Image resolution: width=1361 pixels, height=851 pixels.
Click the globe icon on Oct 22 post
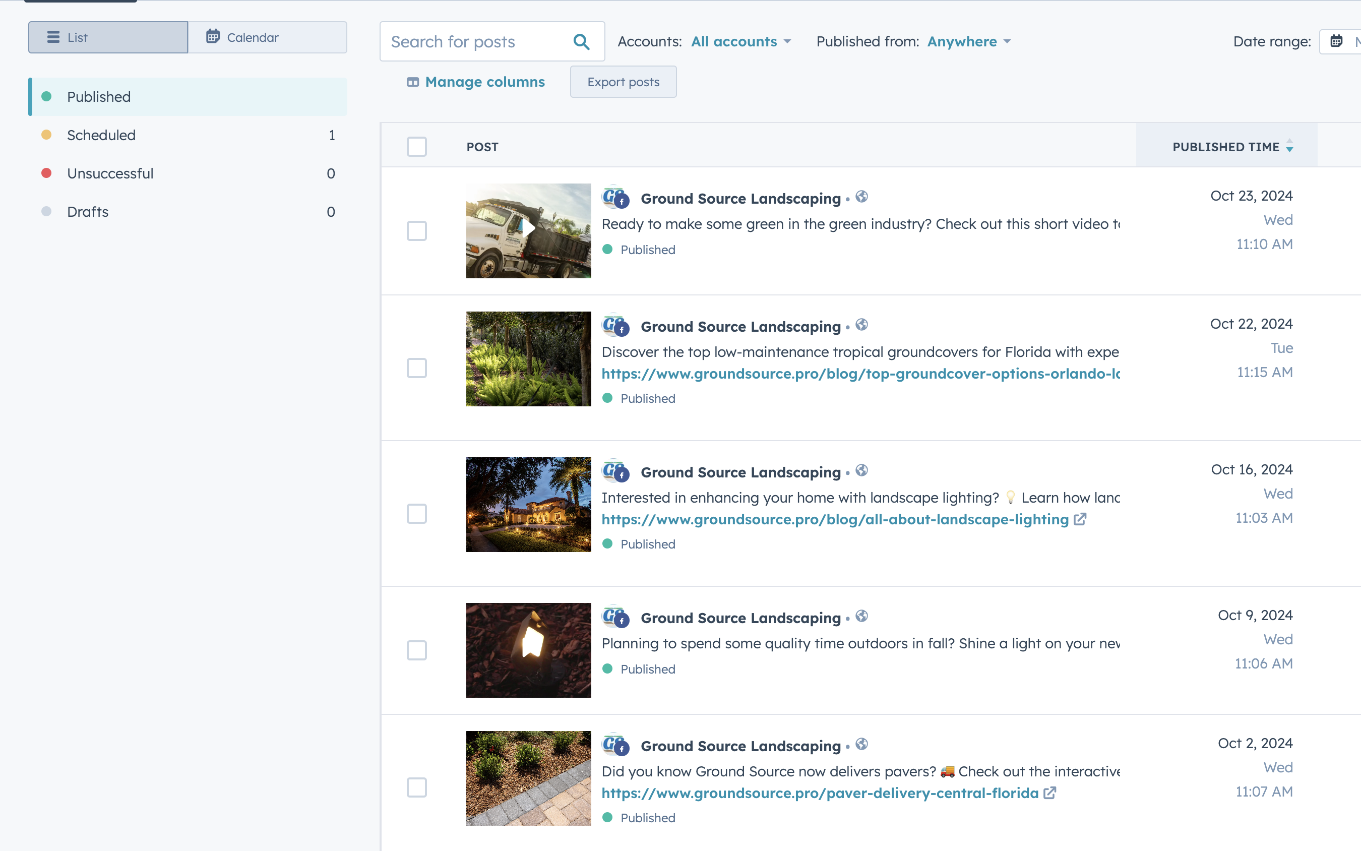click(861, 325)
